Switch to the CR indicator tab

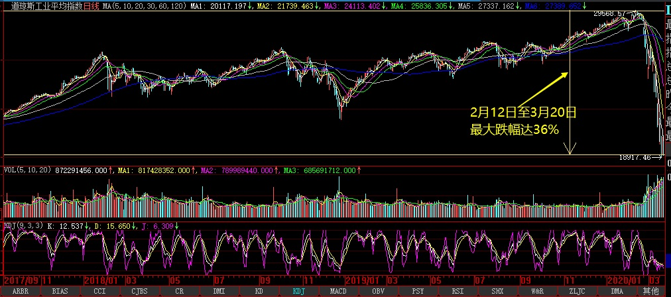pos(179,291)
